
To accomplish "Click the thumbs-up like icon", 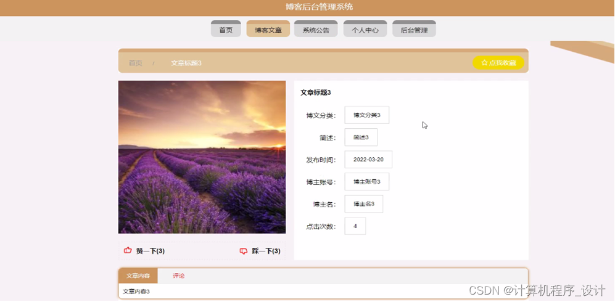I will point(128,250).
